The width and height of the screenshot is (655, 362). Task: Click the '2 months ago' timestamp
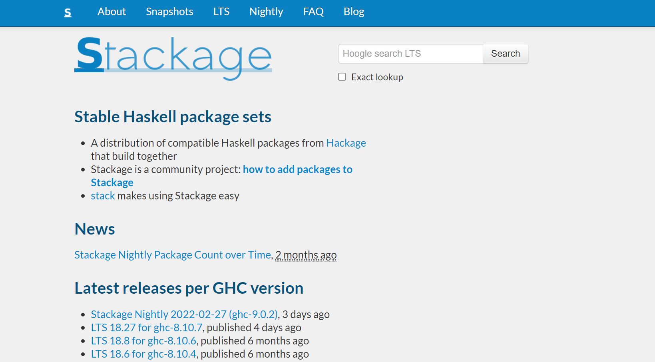(306, 255)
